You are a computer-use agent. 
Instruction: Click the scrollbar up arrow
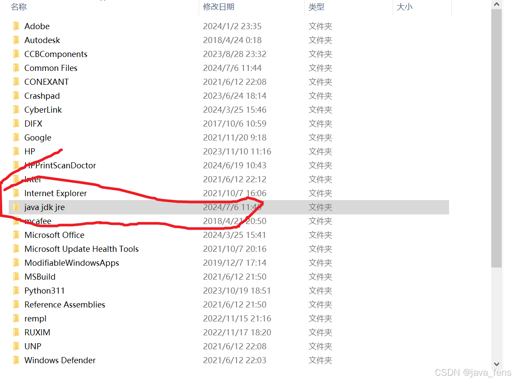(496, 4)
